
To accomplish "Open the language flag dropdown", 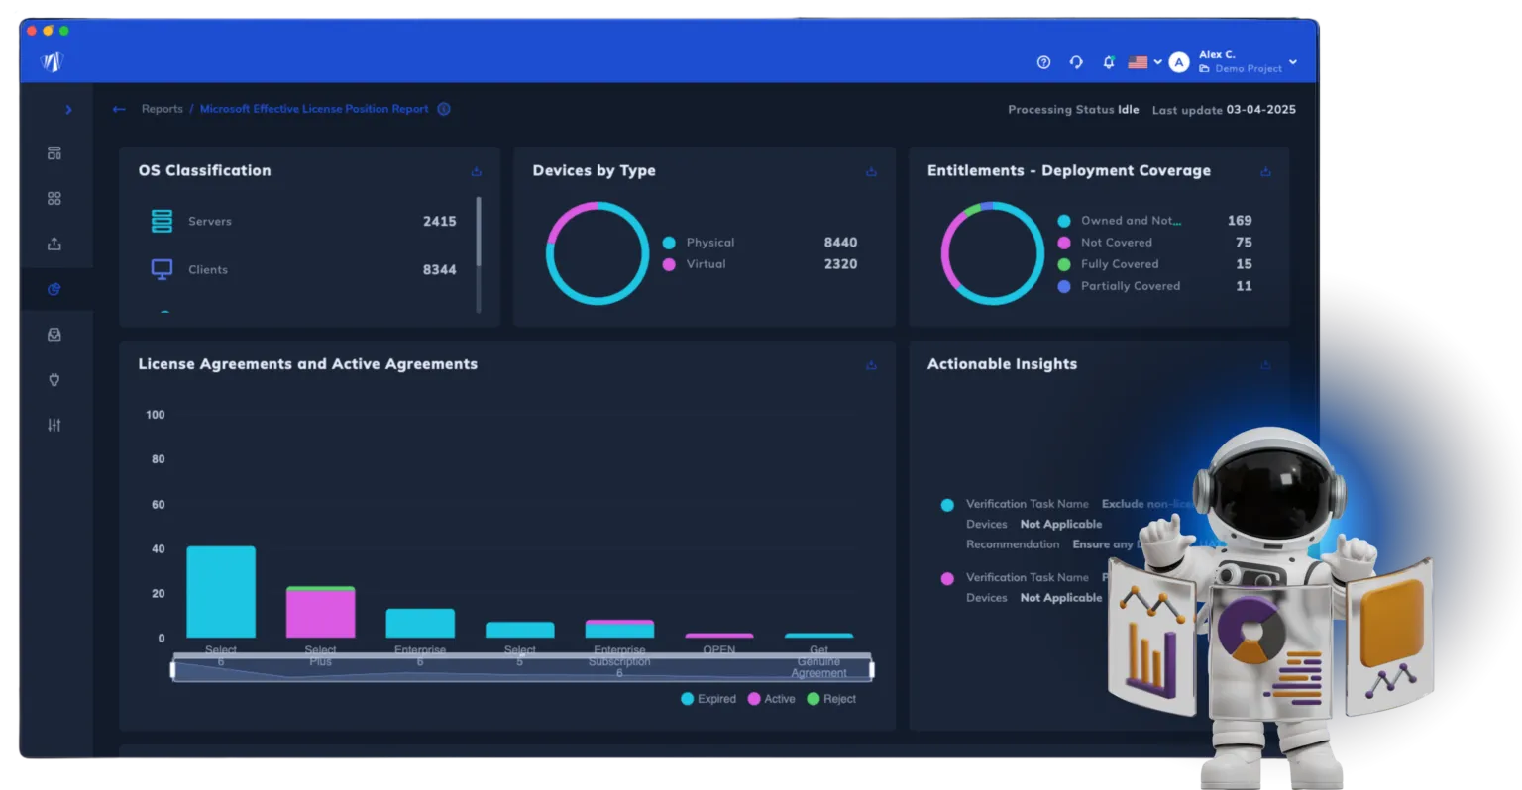I will (1143, 62).
